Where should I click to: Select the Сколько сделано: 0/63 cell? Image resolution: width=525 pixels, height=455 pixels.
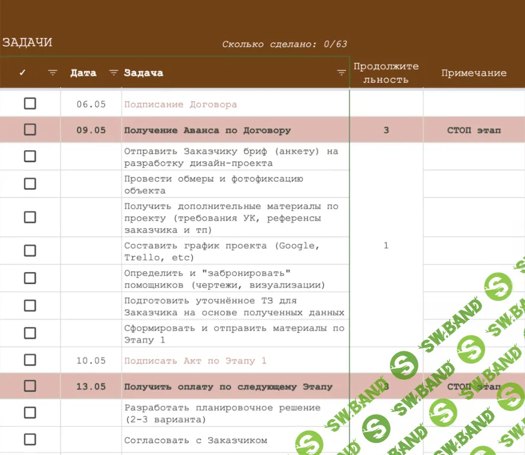tap(284, 44)
